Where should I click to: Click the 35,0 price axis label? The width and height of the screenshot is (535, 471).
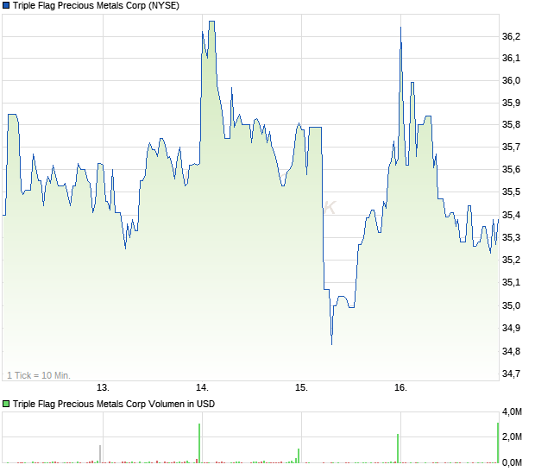point(511,305)
